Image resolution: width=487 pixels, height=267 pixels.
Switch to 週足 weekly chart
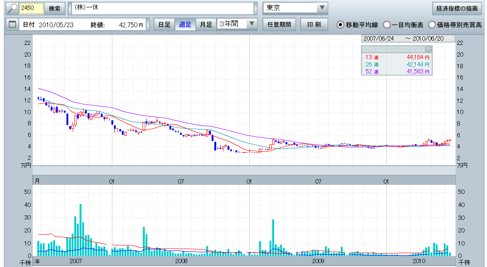coord(185,25)
